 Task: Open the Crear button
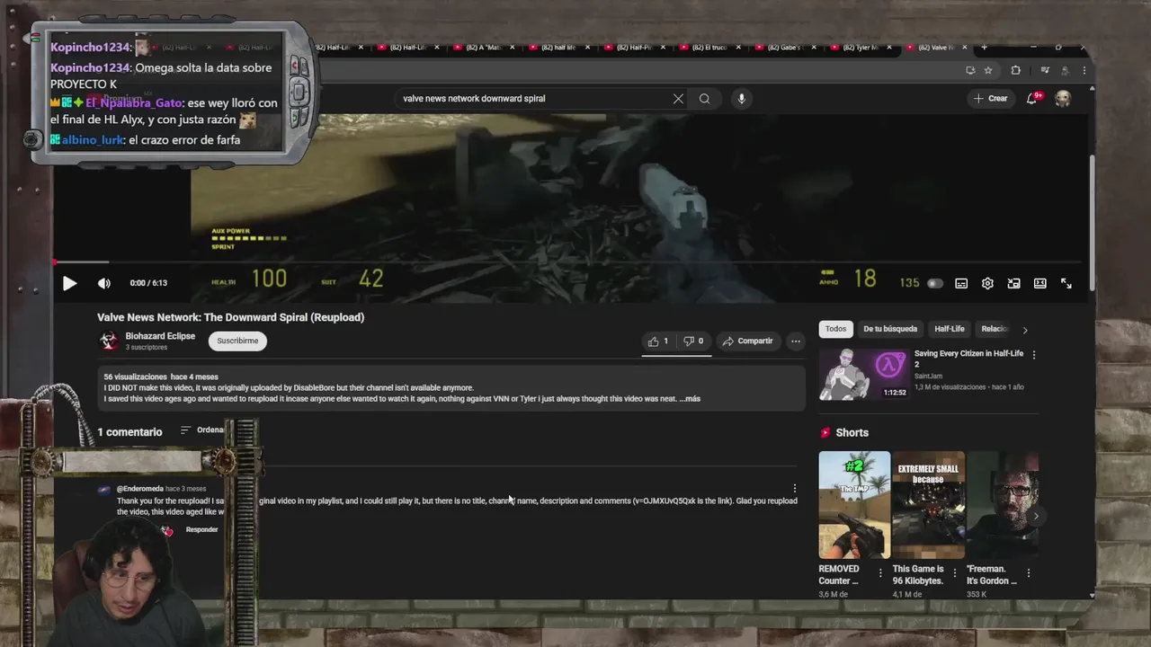[x=991, y=98]
